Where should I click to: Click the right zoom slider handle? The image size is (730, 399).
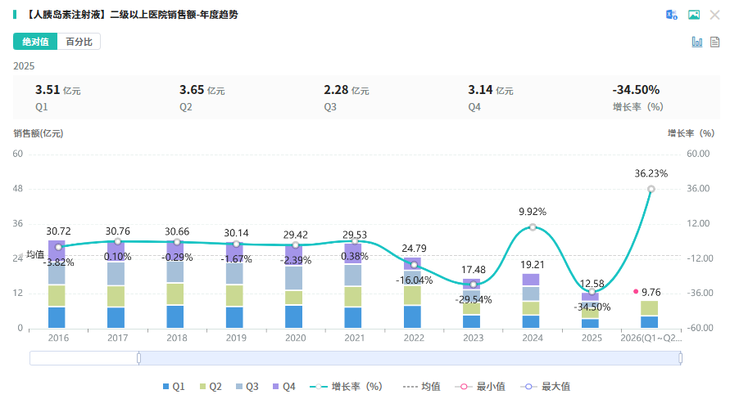[681, 358]
